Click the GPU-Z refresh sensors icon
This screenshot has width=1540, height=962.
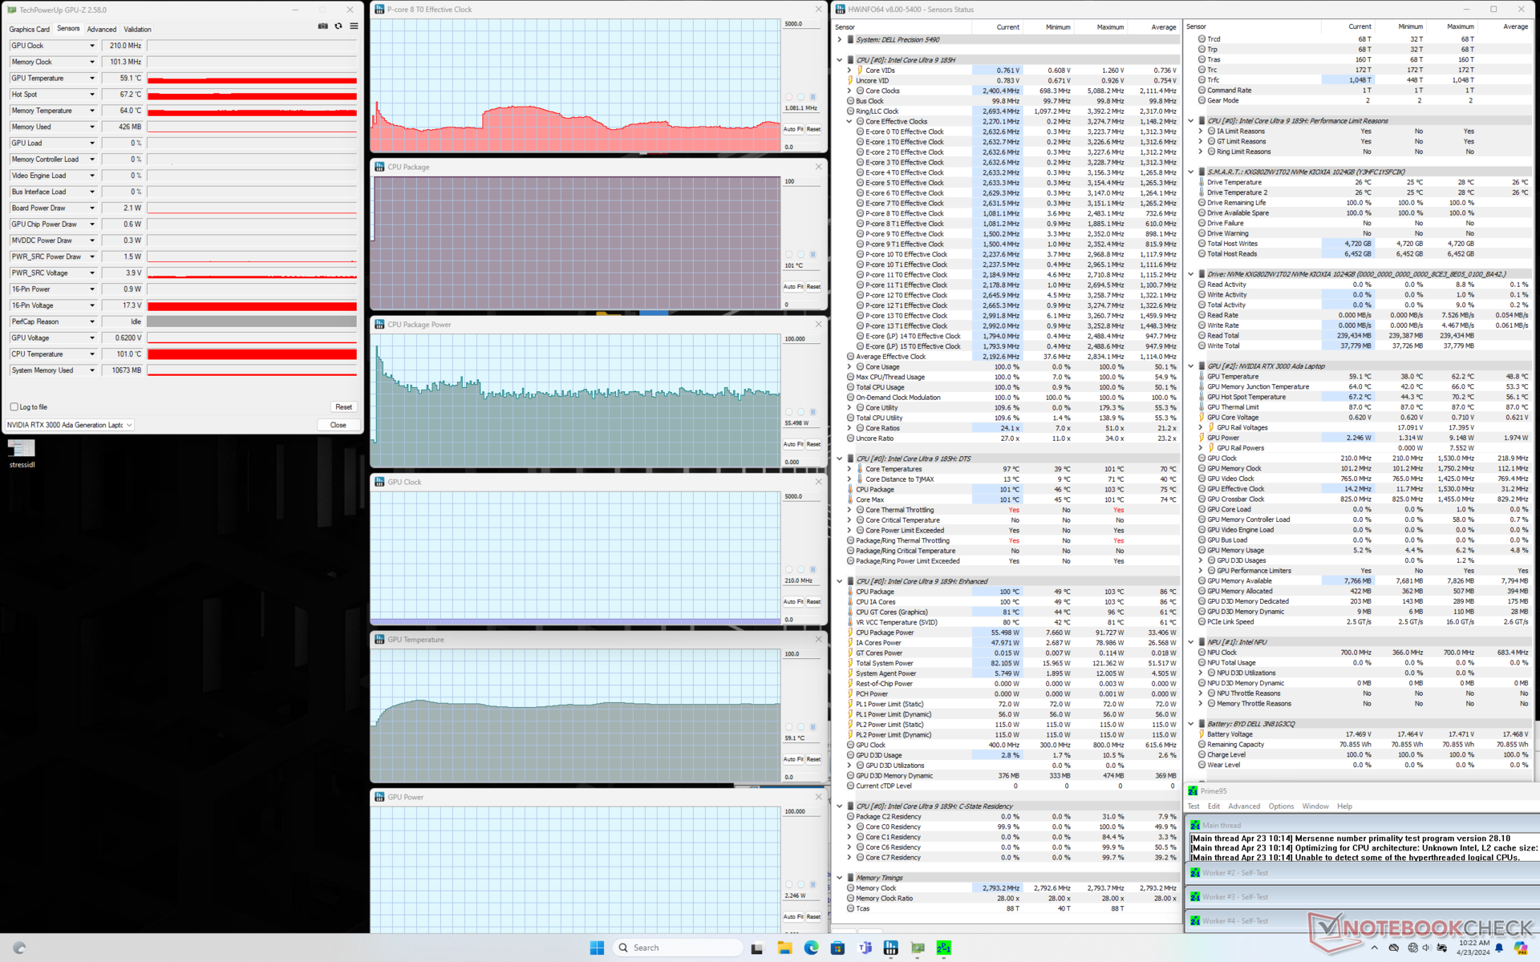pos(338,26)
